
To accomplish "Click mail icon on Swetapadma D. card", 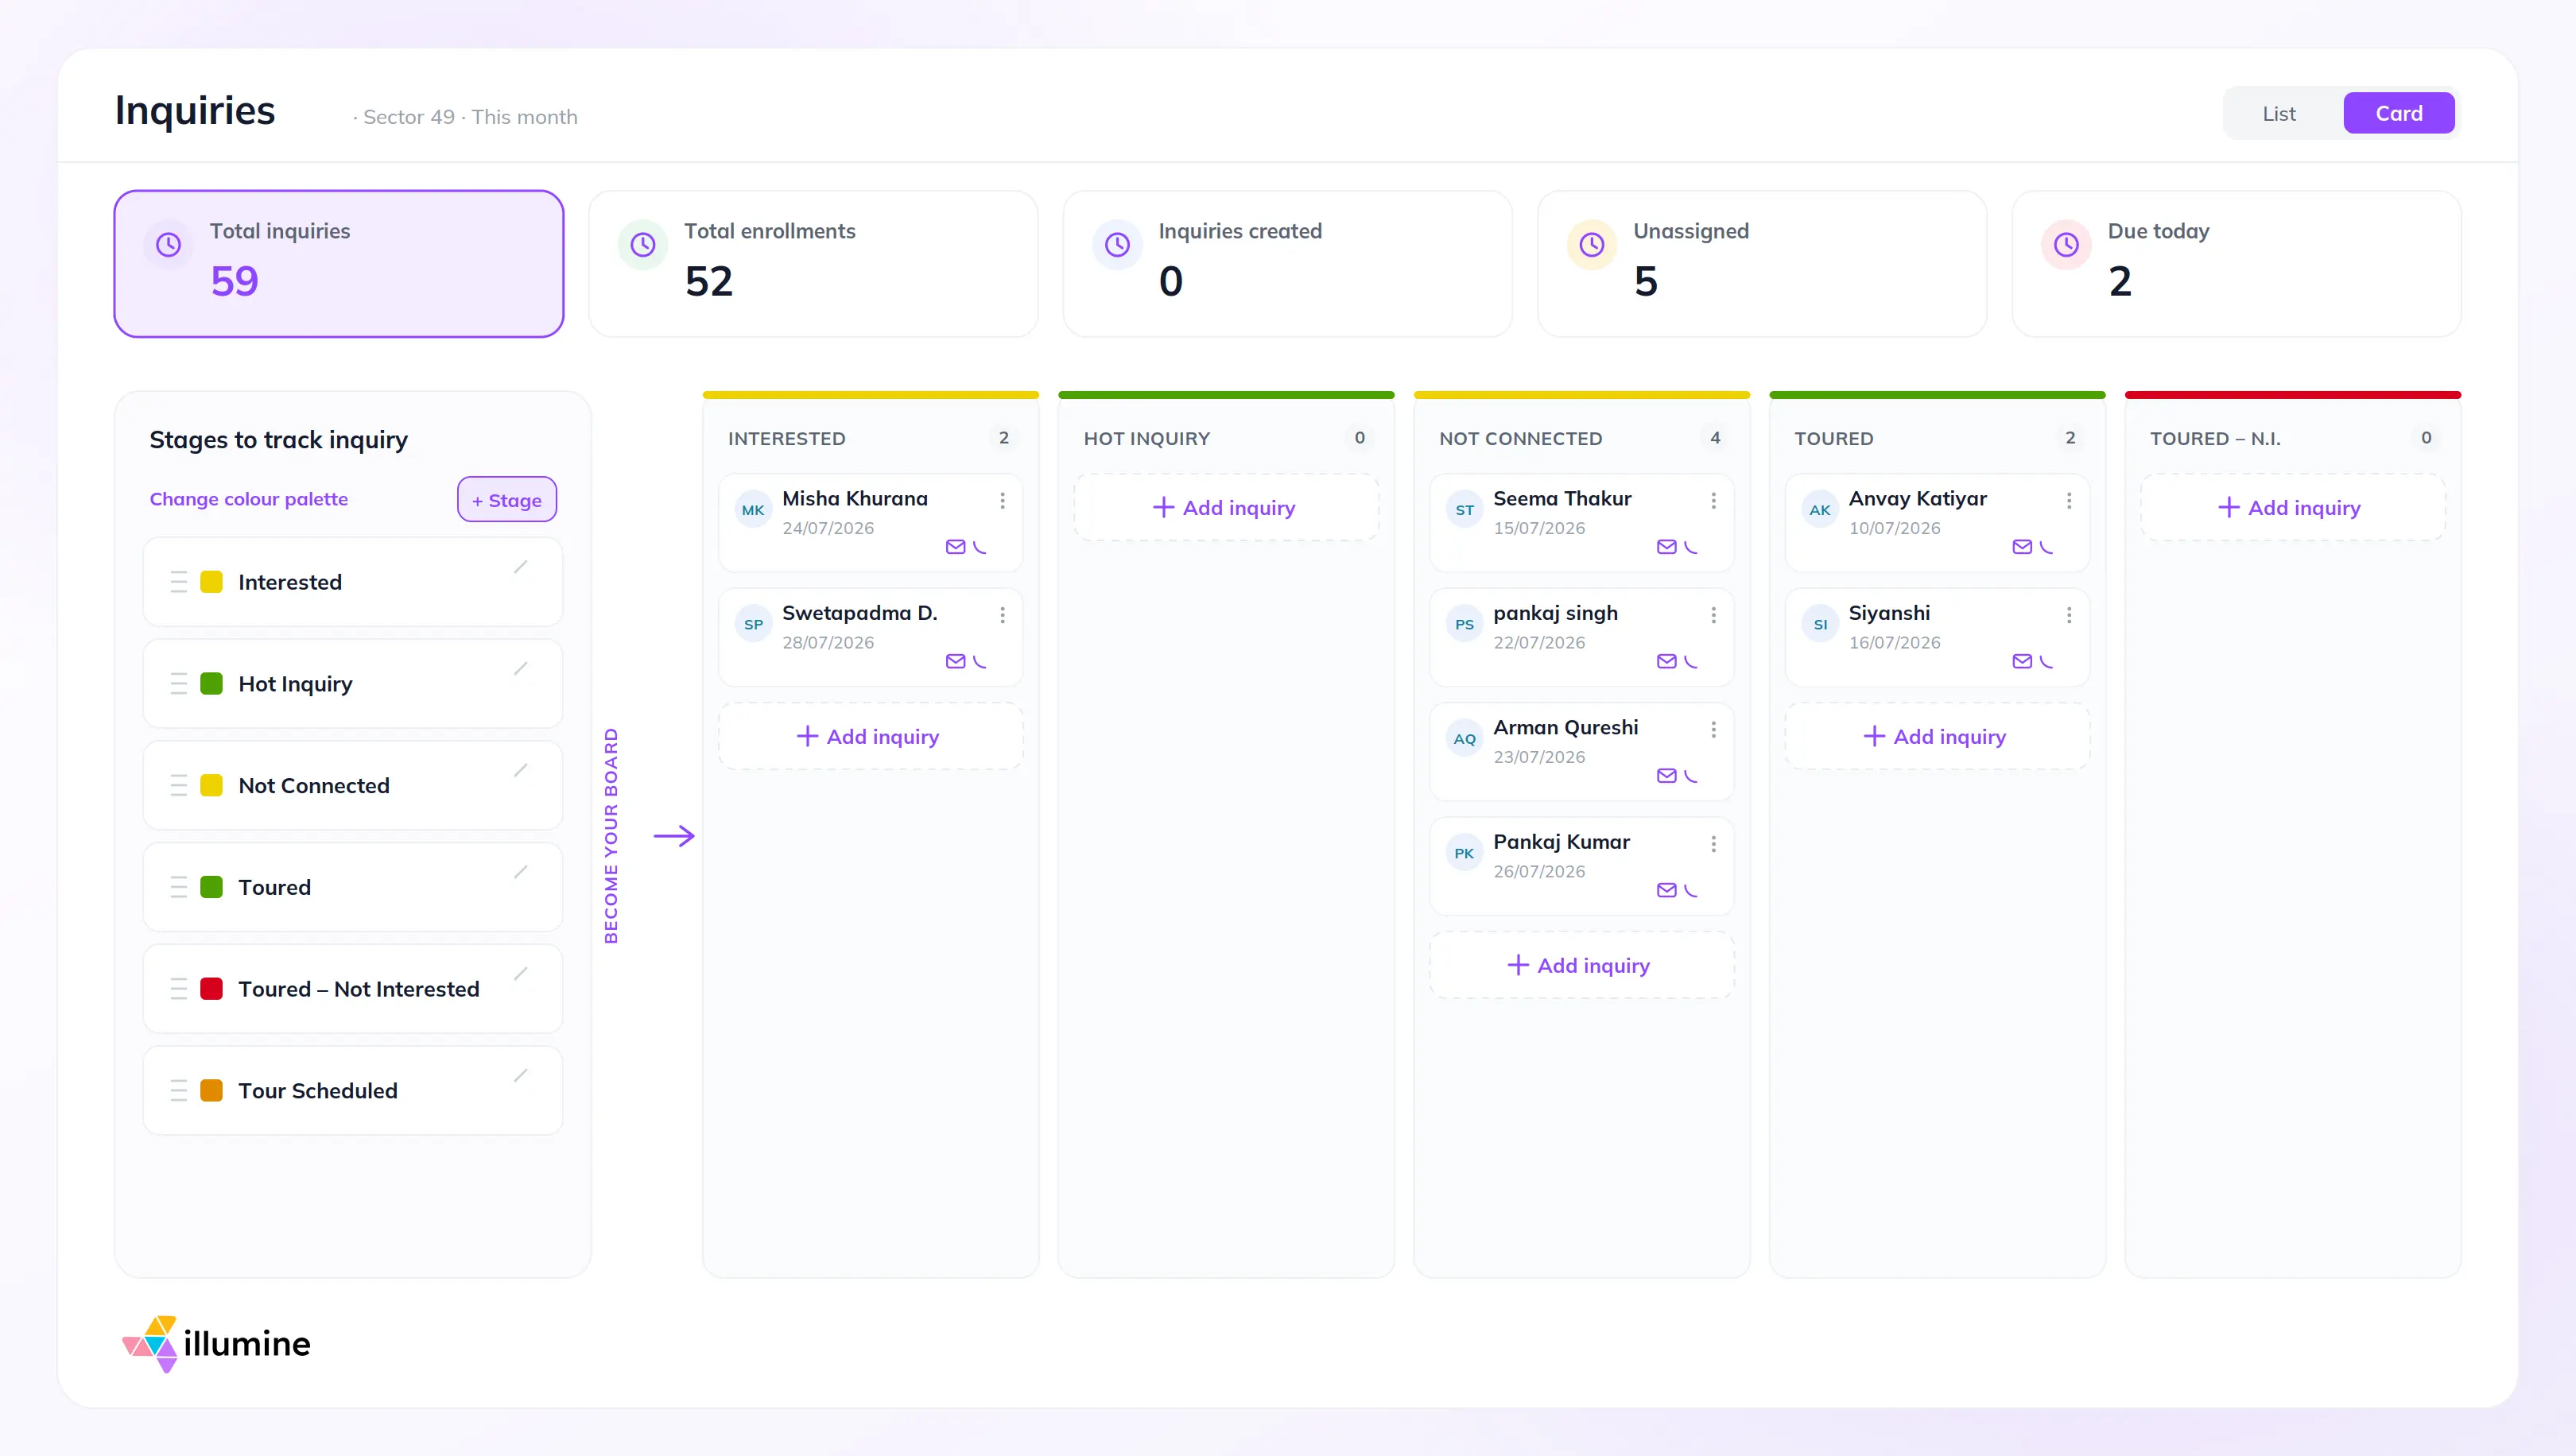I will pyautogui.click(x=956, y=661).
